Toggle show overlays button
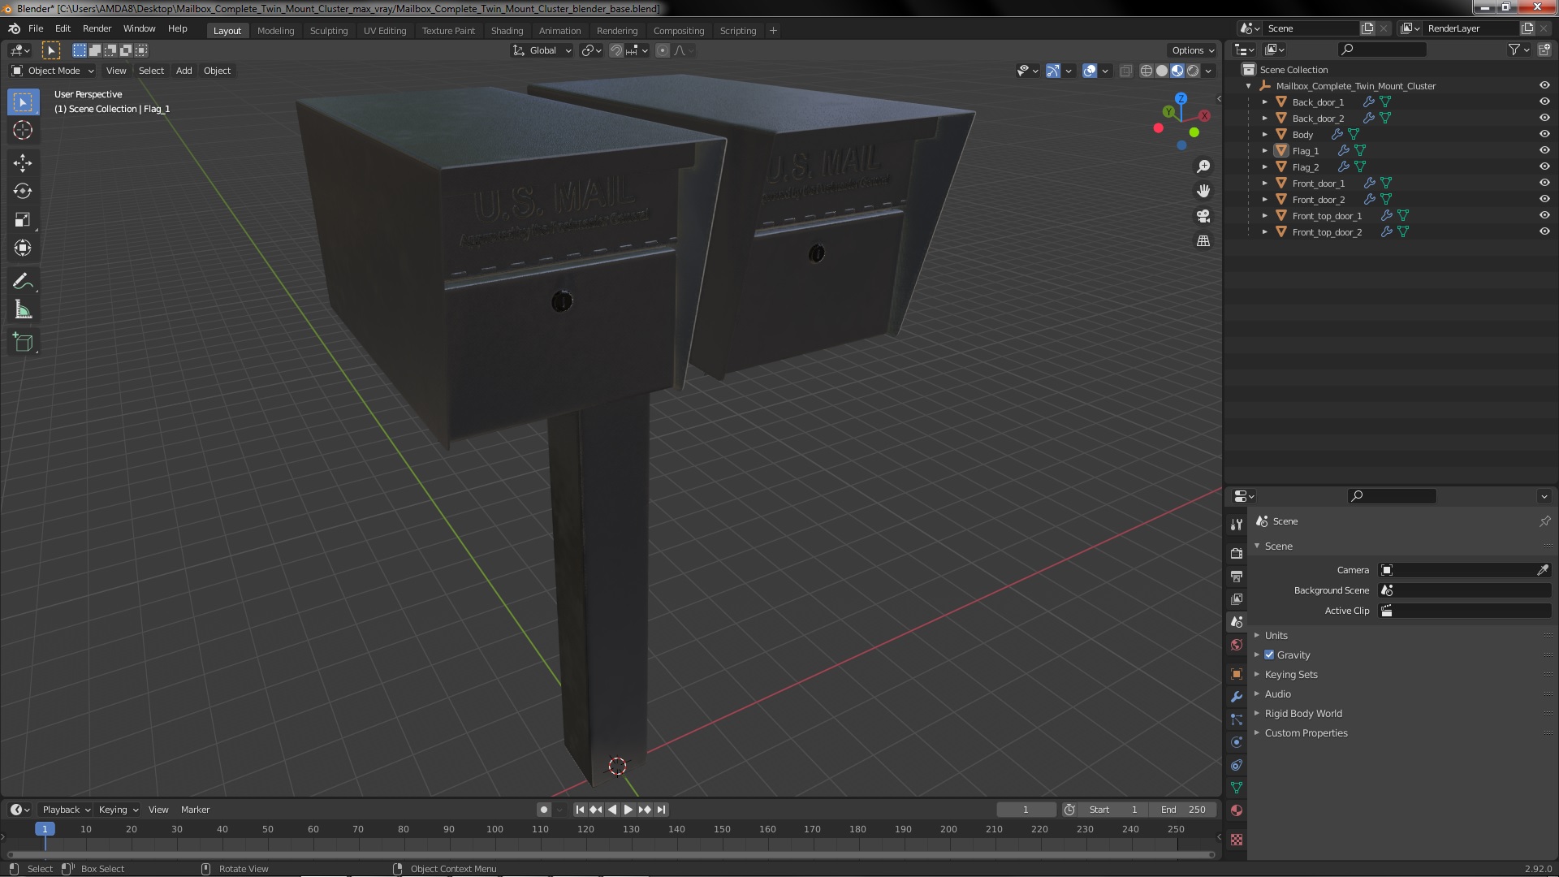 [x=1090, y=71]
